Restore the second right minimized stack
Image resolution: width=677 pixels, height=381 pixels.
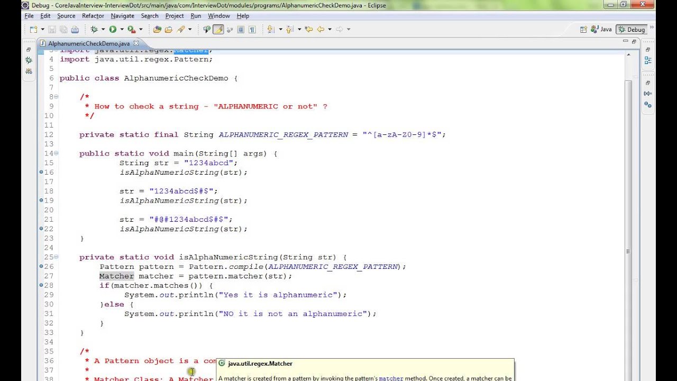pos(647,83)
